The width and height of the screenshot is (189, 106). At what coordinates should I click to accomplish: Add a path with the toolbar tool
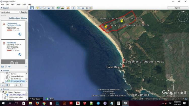point(45,8)
